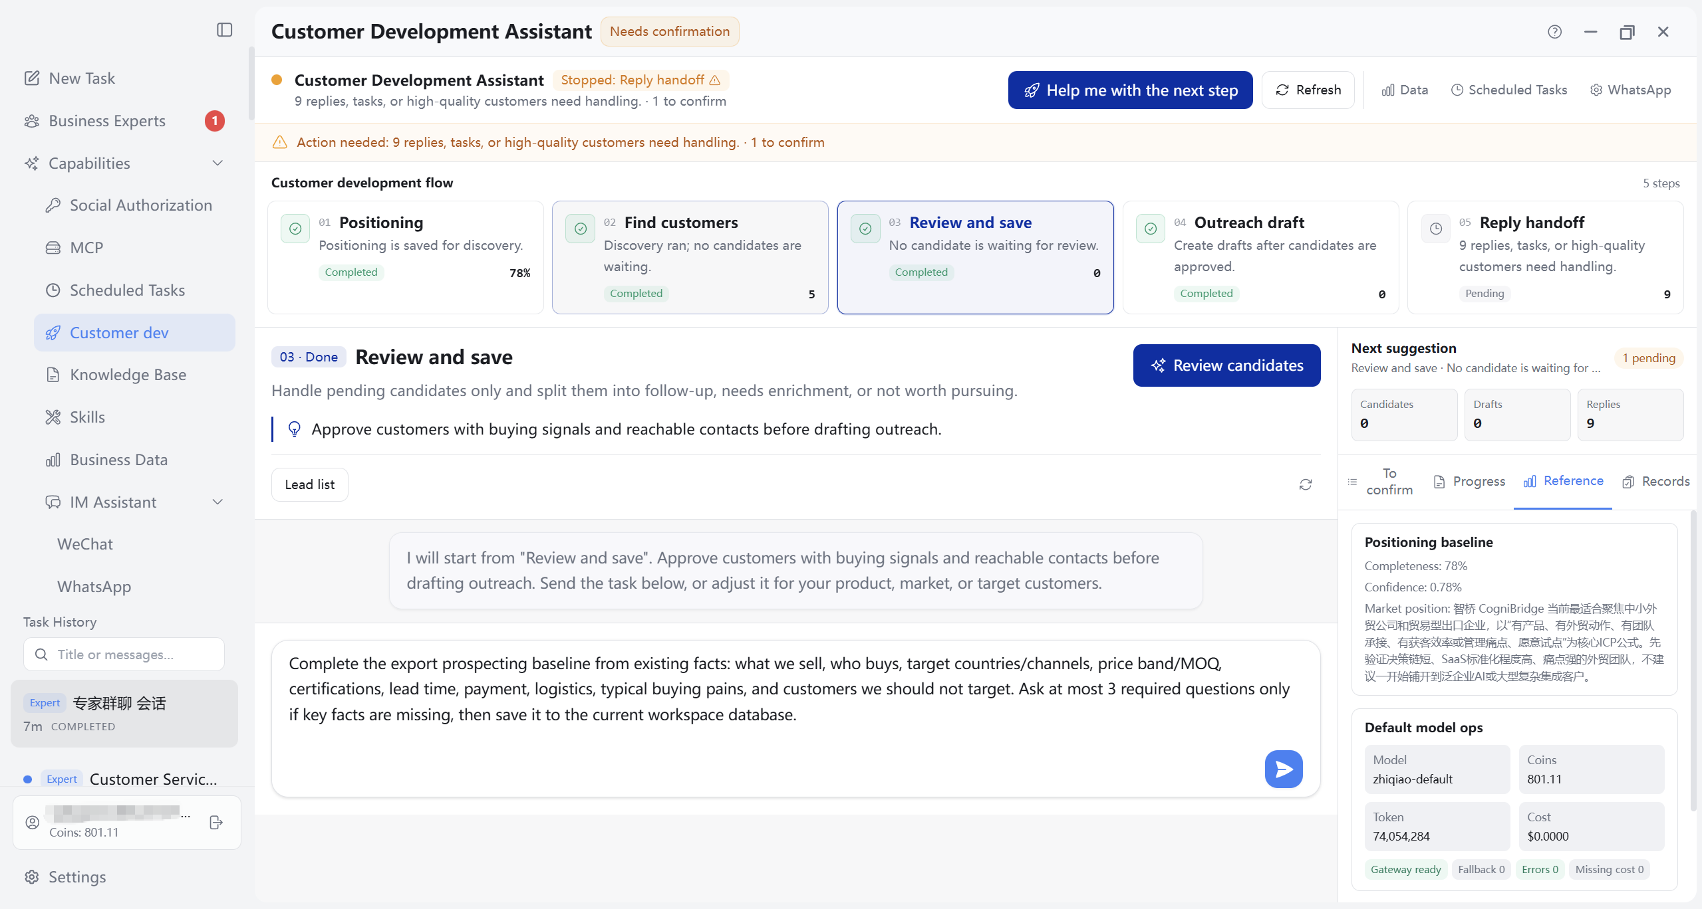Open Knowledge Base in sidebar
The height and width of the screenshot is (909, 1702).
pos(134,375)
